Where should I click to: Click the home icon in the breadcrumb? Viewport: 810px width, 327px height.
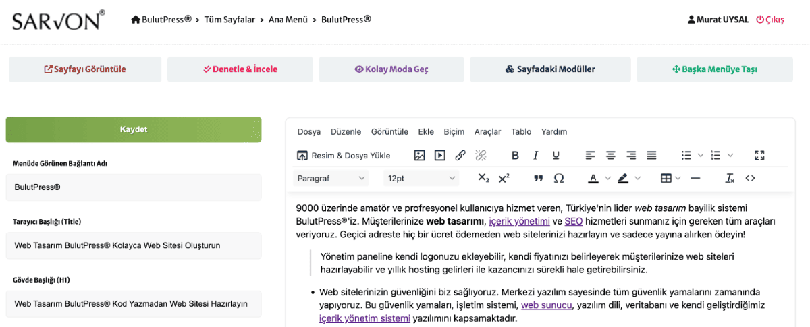(136, 20)
